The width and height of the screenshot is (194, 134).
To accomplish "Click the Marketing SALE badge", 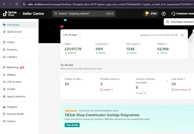I will point(22,67).
